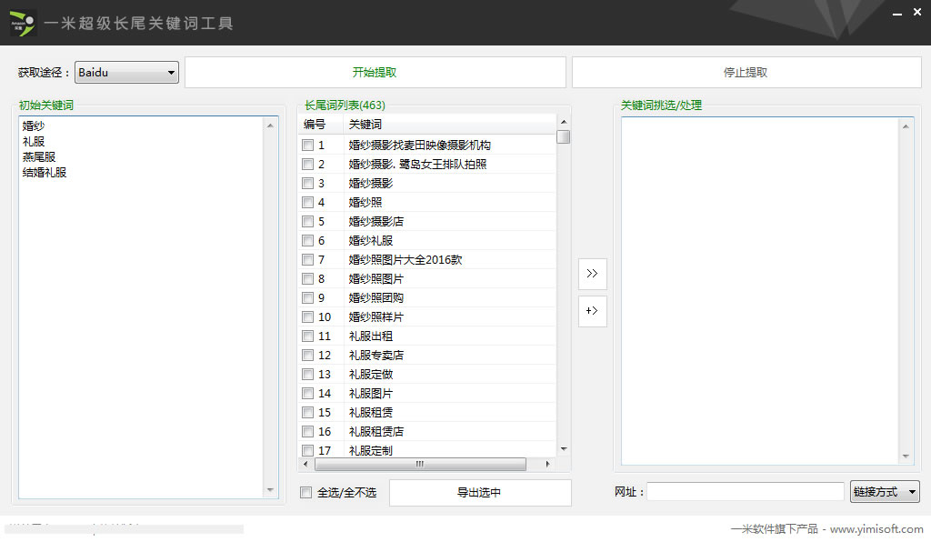Screen dimensions: 931x542
Task: Check row 7 婚纱照图片大全2016款 checkbox
Action: (307, 259)
